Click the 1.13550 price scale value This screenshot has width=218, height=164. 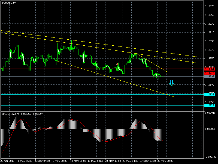210,15
